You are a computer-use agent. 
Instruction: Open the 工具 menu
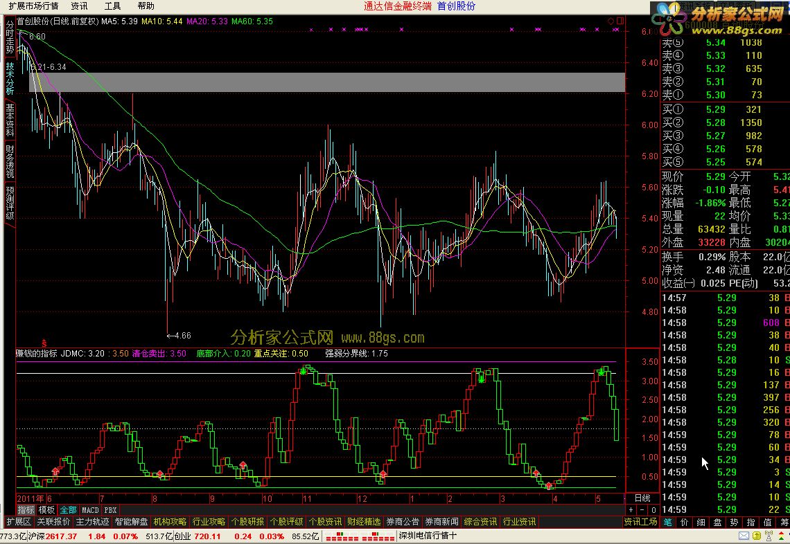[112, 6]
